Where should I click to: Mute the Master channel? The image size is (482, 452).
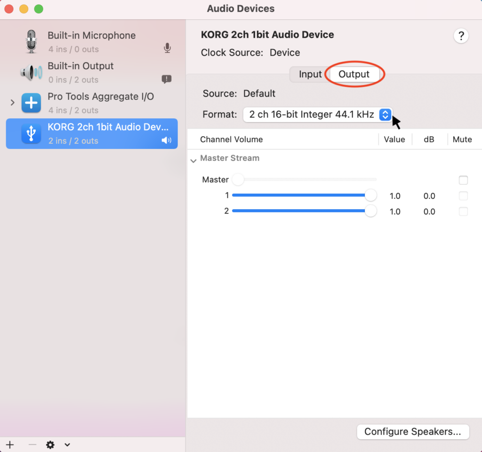pyautogui.click(x=463, y=180)
